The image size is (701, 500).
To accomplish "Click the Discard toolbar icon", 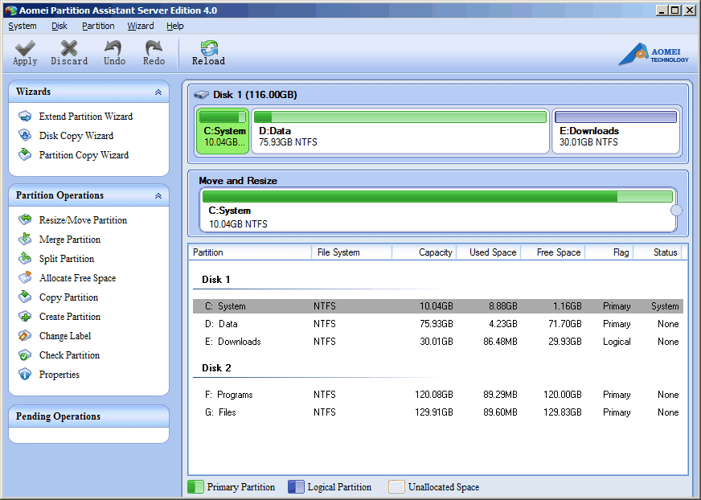I will point(69,49).
